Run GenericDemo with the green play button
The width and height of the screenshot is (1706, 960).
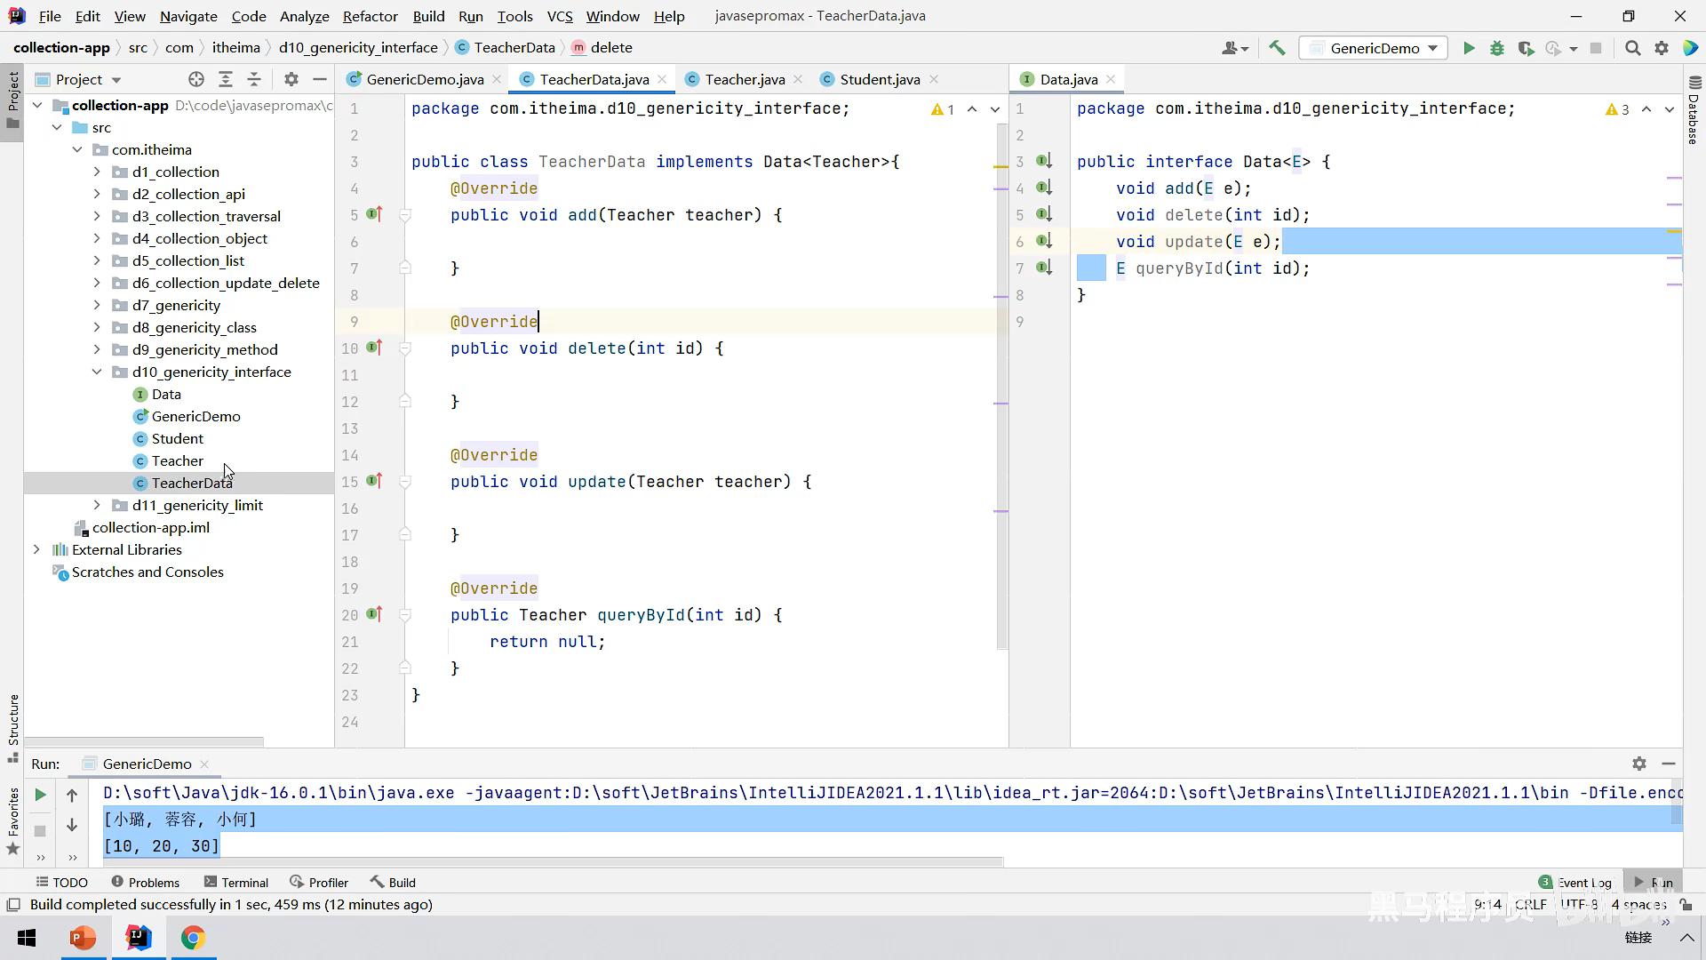1469,48
